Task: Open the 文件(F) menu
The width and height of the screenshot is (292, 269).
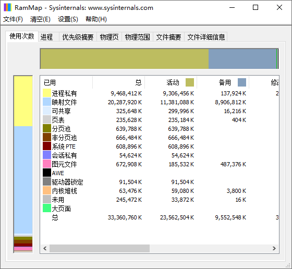Action: click(13, 19)
